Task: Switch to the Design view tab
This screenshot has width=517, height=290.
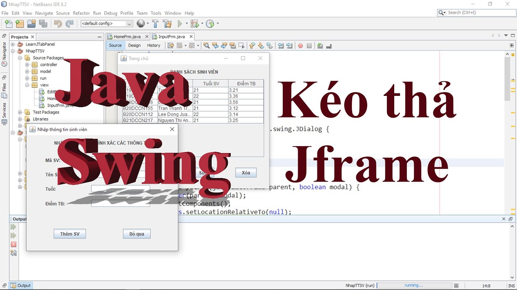Action: tap(135, 46)
